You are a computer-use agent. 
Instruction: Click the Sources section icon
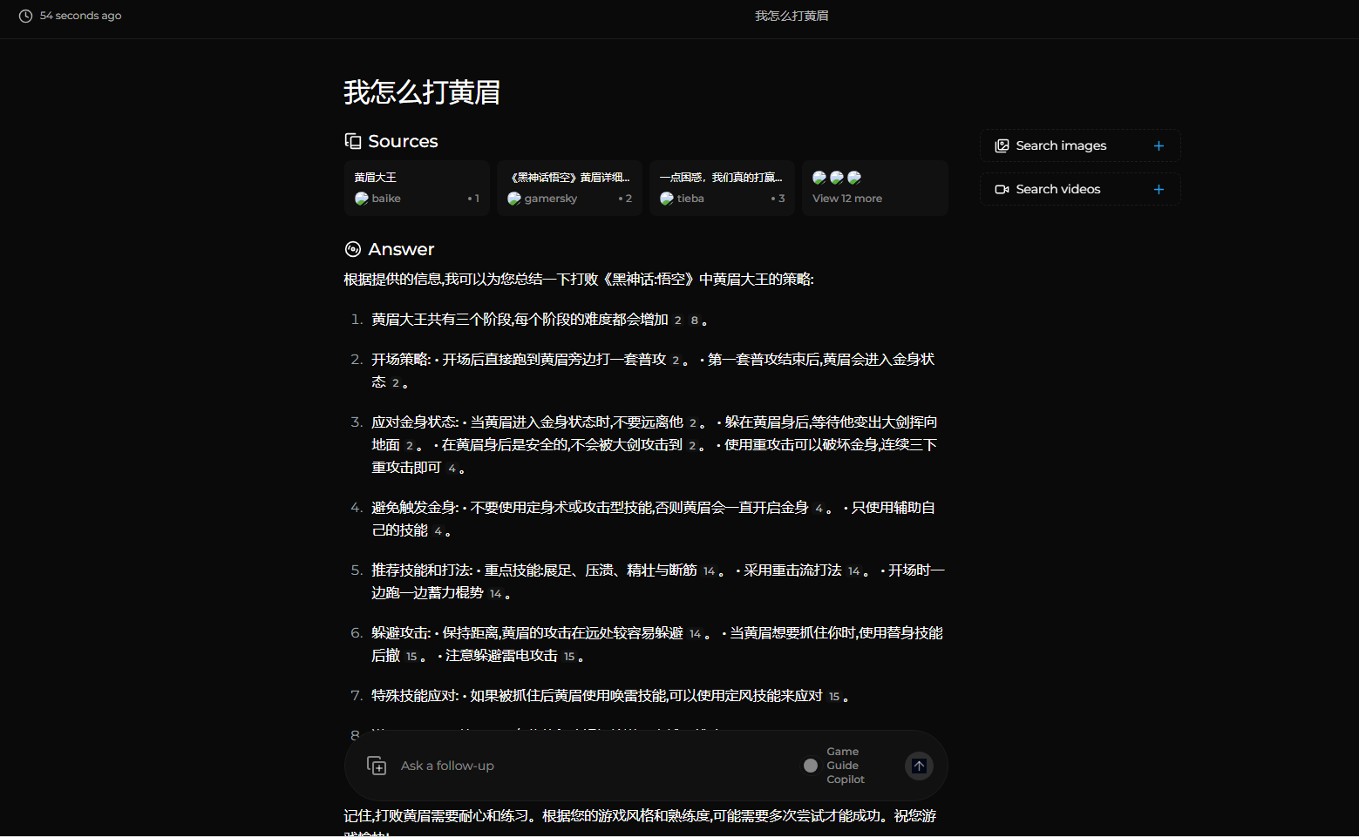353,141
